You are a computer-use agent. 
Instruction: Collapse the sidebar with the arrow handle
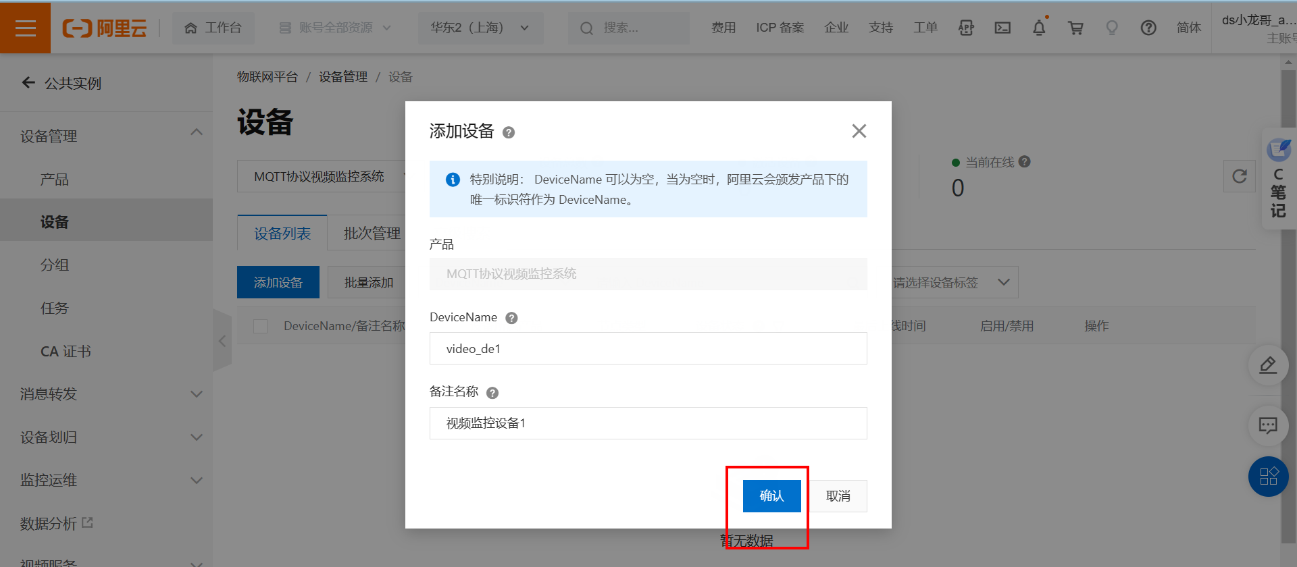222,341
